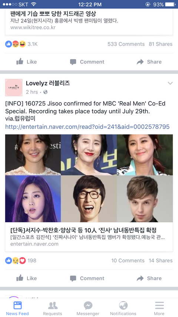View the 3.1K reactions list
This screenshot has width=178, height=317.
click(x=22, y=44)
